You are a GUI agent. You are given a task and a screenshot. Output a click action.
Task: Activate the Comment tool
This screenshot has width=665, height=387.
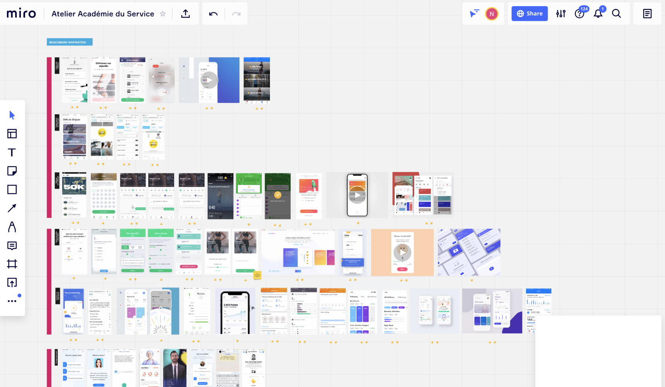tap(12, 246)
